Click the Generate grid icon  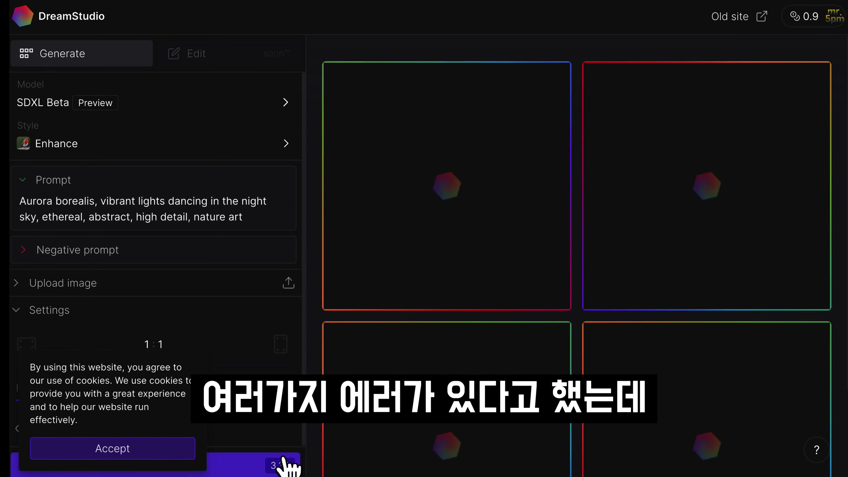(x=26, y=53)
